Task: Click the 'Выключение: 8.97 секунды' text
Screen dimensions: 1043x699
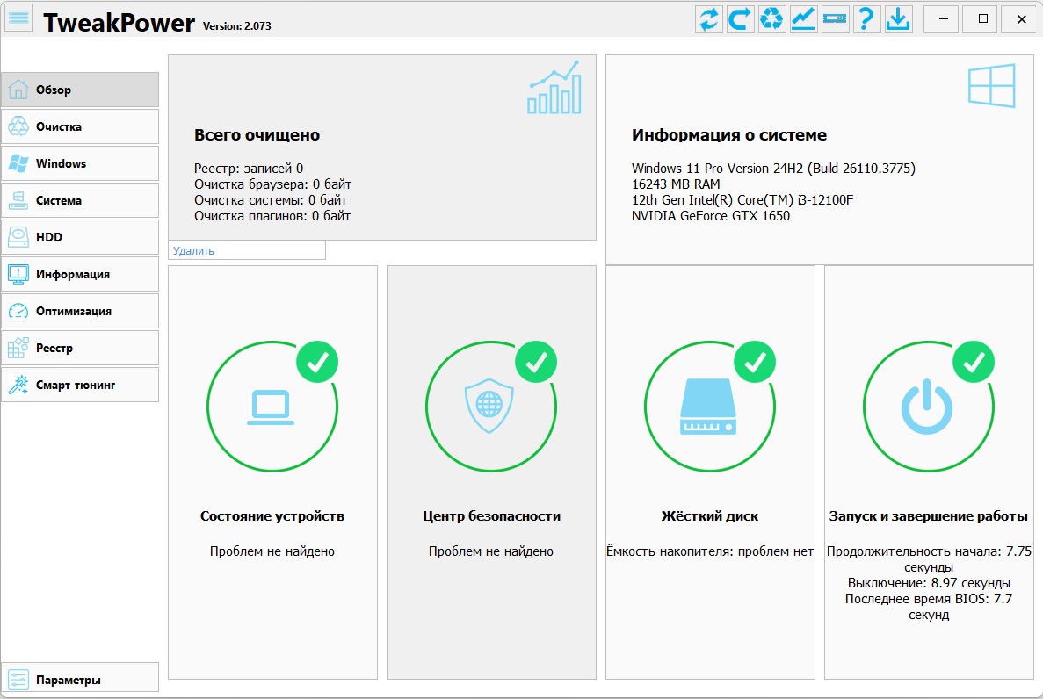Action: (x=929, y=583)
